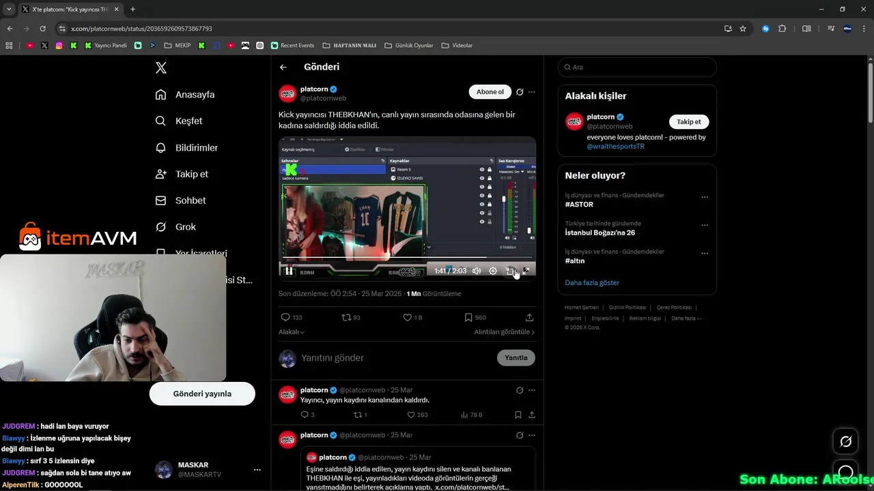Click Gönderi yayınla post button
Screen dimensions: 874x491
coord(202,394)
